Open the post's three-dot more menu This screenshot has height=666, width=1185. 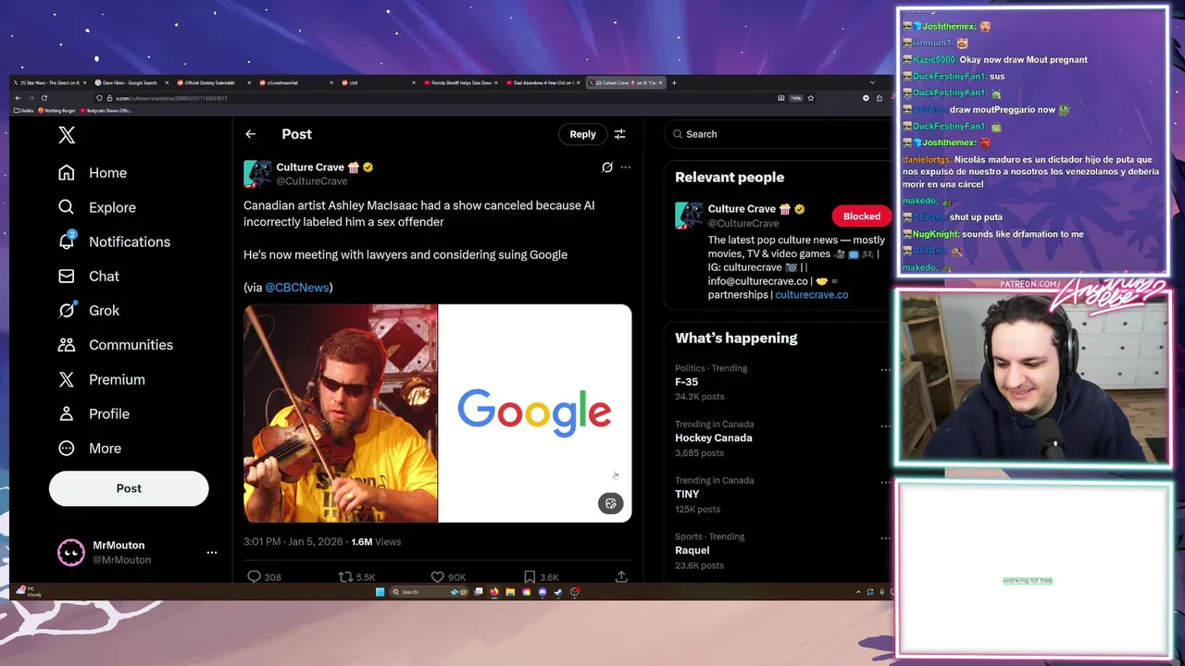point(626,167)
